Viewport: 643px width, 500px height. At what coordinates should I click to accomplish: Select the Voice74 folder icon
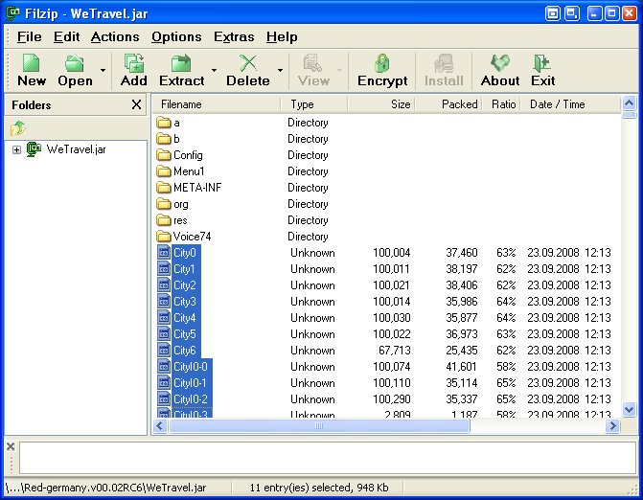click(164, 237)
